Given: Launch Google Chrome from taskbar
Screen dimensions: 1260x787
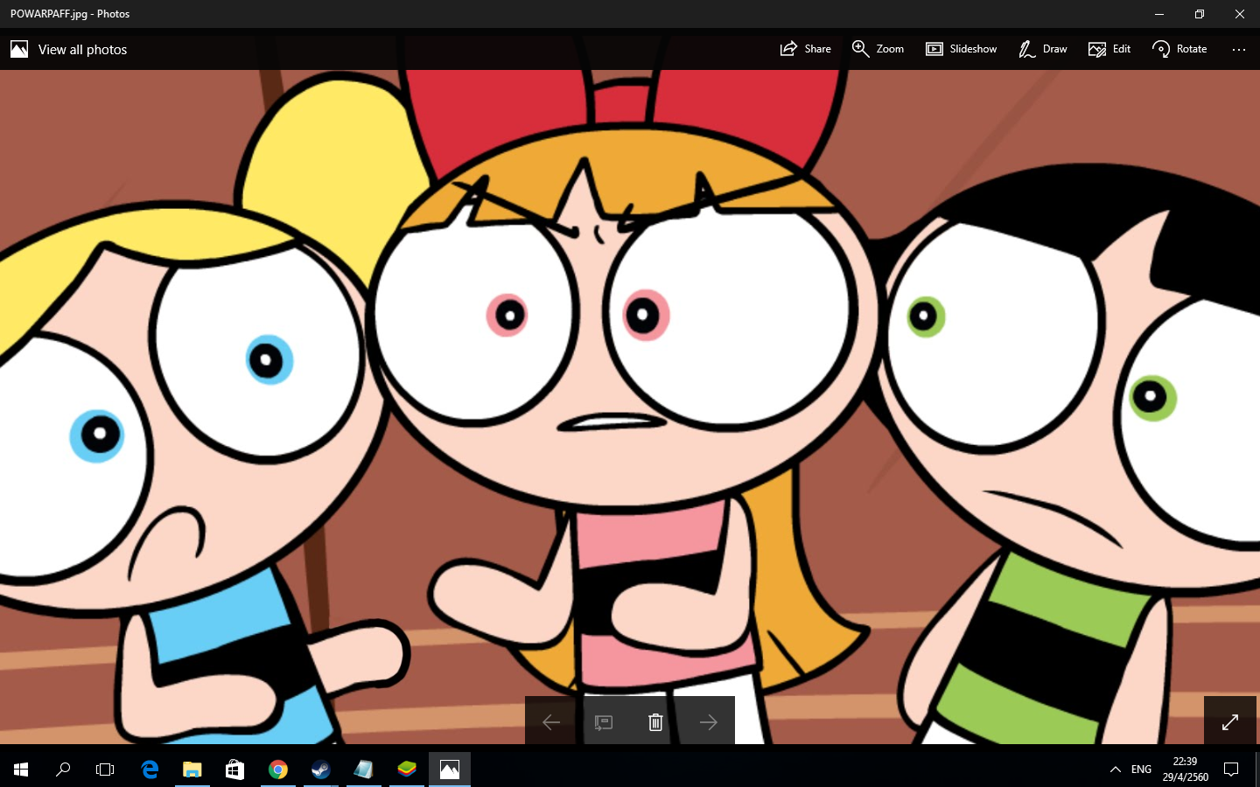Looking at the screenshot, I should click(x=278, y=770).
